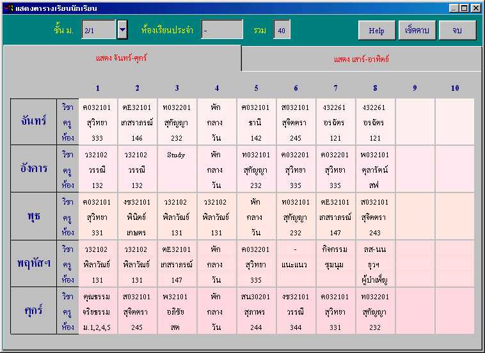Click the Help button
Image resolution: width=485 pixels, height=353 pixels.
click(376, 30)
